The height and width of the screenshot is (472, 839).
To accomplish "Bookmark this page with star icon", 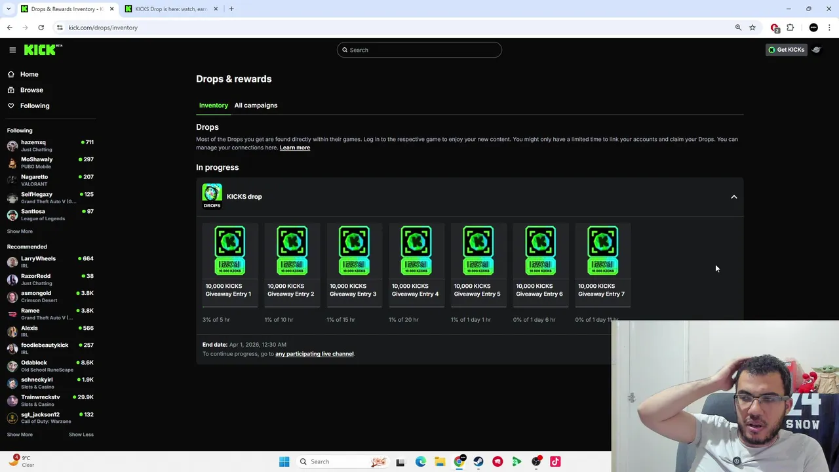I will click(x=752, y=28).
